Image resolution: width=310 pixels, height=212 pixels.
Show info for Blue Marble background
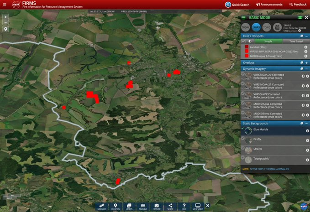tap(307, 131)
